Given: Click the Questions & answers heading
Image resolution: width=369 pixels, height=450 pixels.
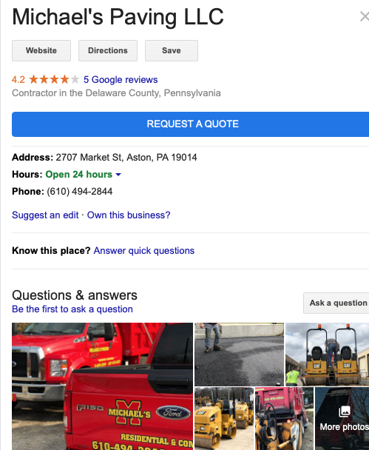Looking at the screenshot, I should click(x=75, y=295).
